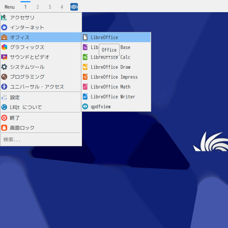Click the 画面ロック padlock icon

[4, 128]
